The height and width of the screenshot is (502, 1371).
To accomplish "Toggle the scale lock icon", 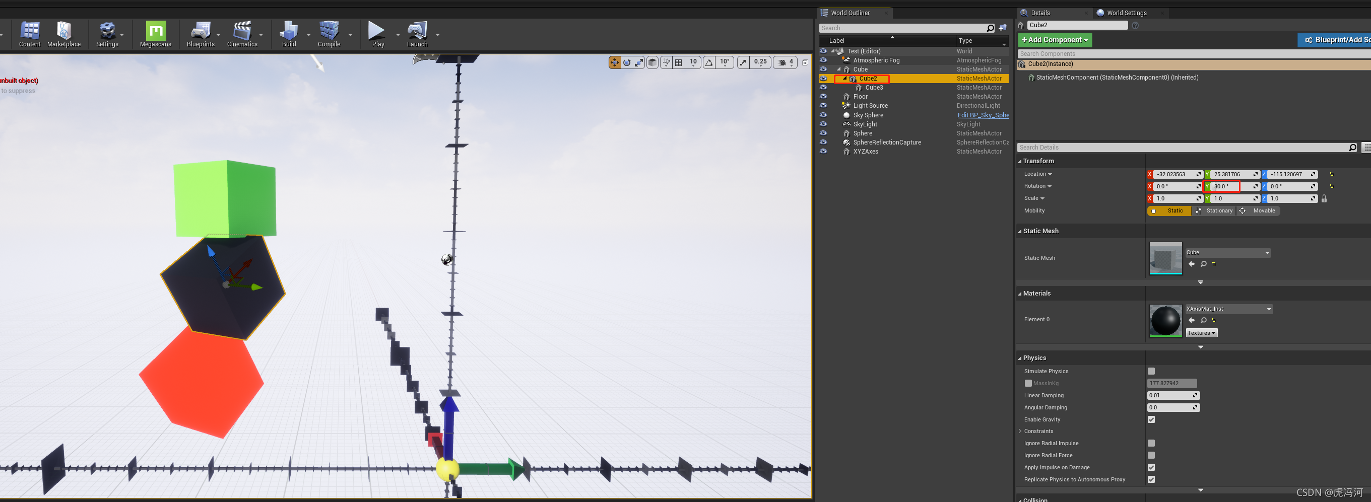I will pos(1324,199).
